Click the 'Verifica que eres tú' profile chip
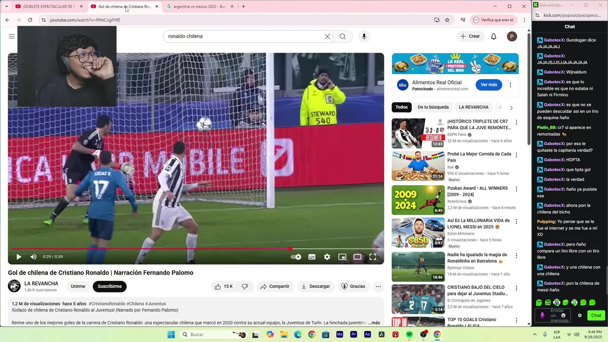 point(493,20)
